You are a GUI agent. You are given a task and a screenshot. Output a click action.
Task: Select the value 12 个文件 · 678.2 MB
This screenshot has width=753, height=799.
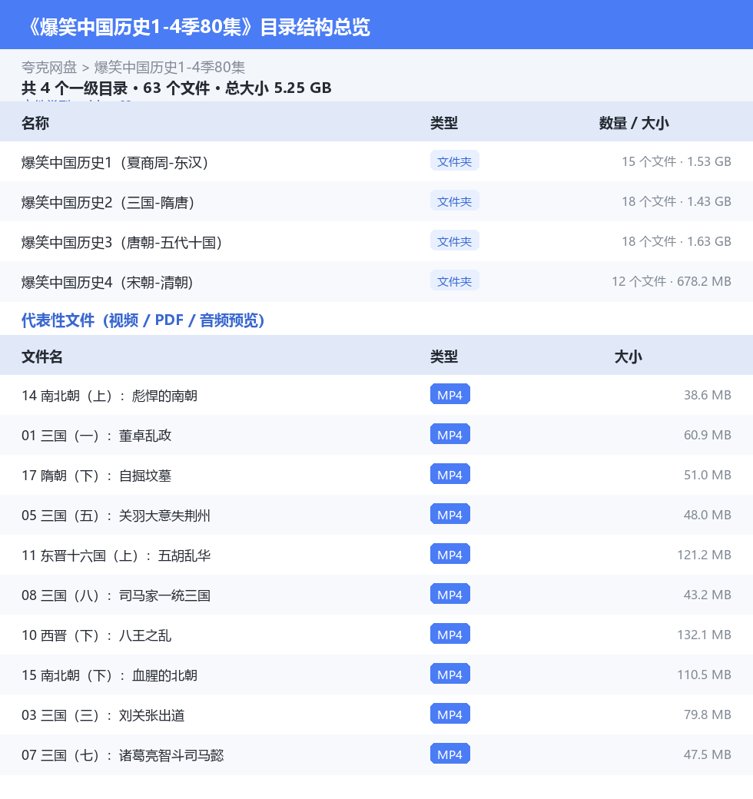pos(672,281)
